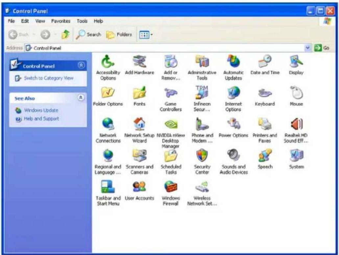
Task: Close the Control Panel window
Action: tap(330, 11)
